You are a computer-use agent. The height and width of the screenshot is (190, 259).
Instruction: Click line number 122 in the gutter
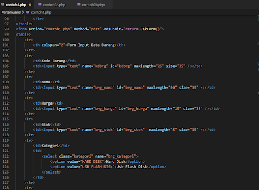(6, 156)
